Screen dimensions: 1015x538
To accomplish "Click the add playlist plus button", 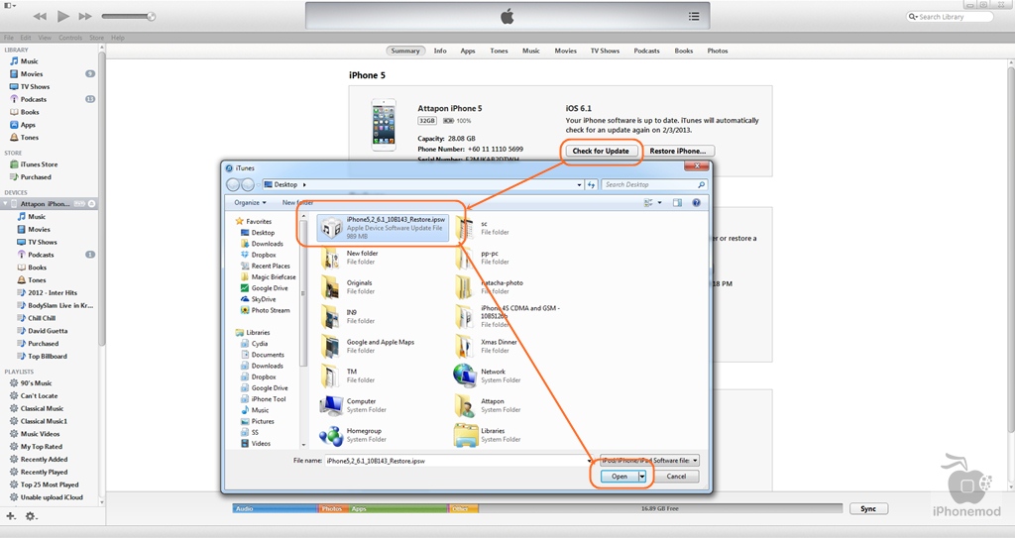I will tap(10, 516).
